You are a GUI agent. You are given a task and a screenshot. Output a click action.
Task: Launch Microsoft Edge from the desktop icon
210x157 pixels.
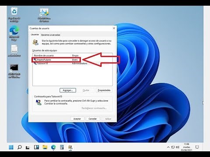(x=14, y=33)
